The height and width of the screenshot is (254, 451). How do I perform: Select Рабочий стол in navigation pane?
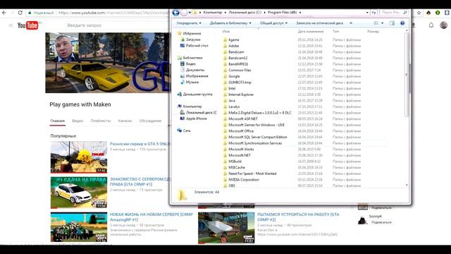point(197,45)
